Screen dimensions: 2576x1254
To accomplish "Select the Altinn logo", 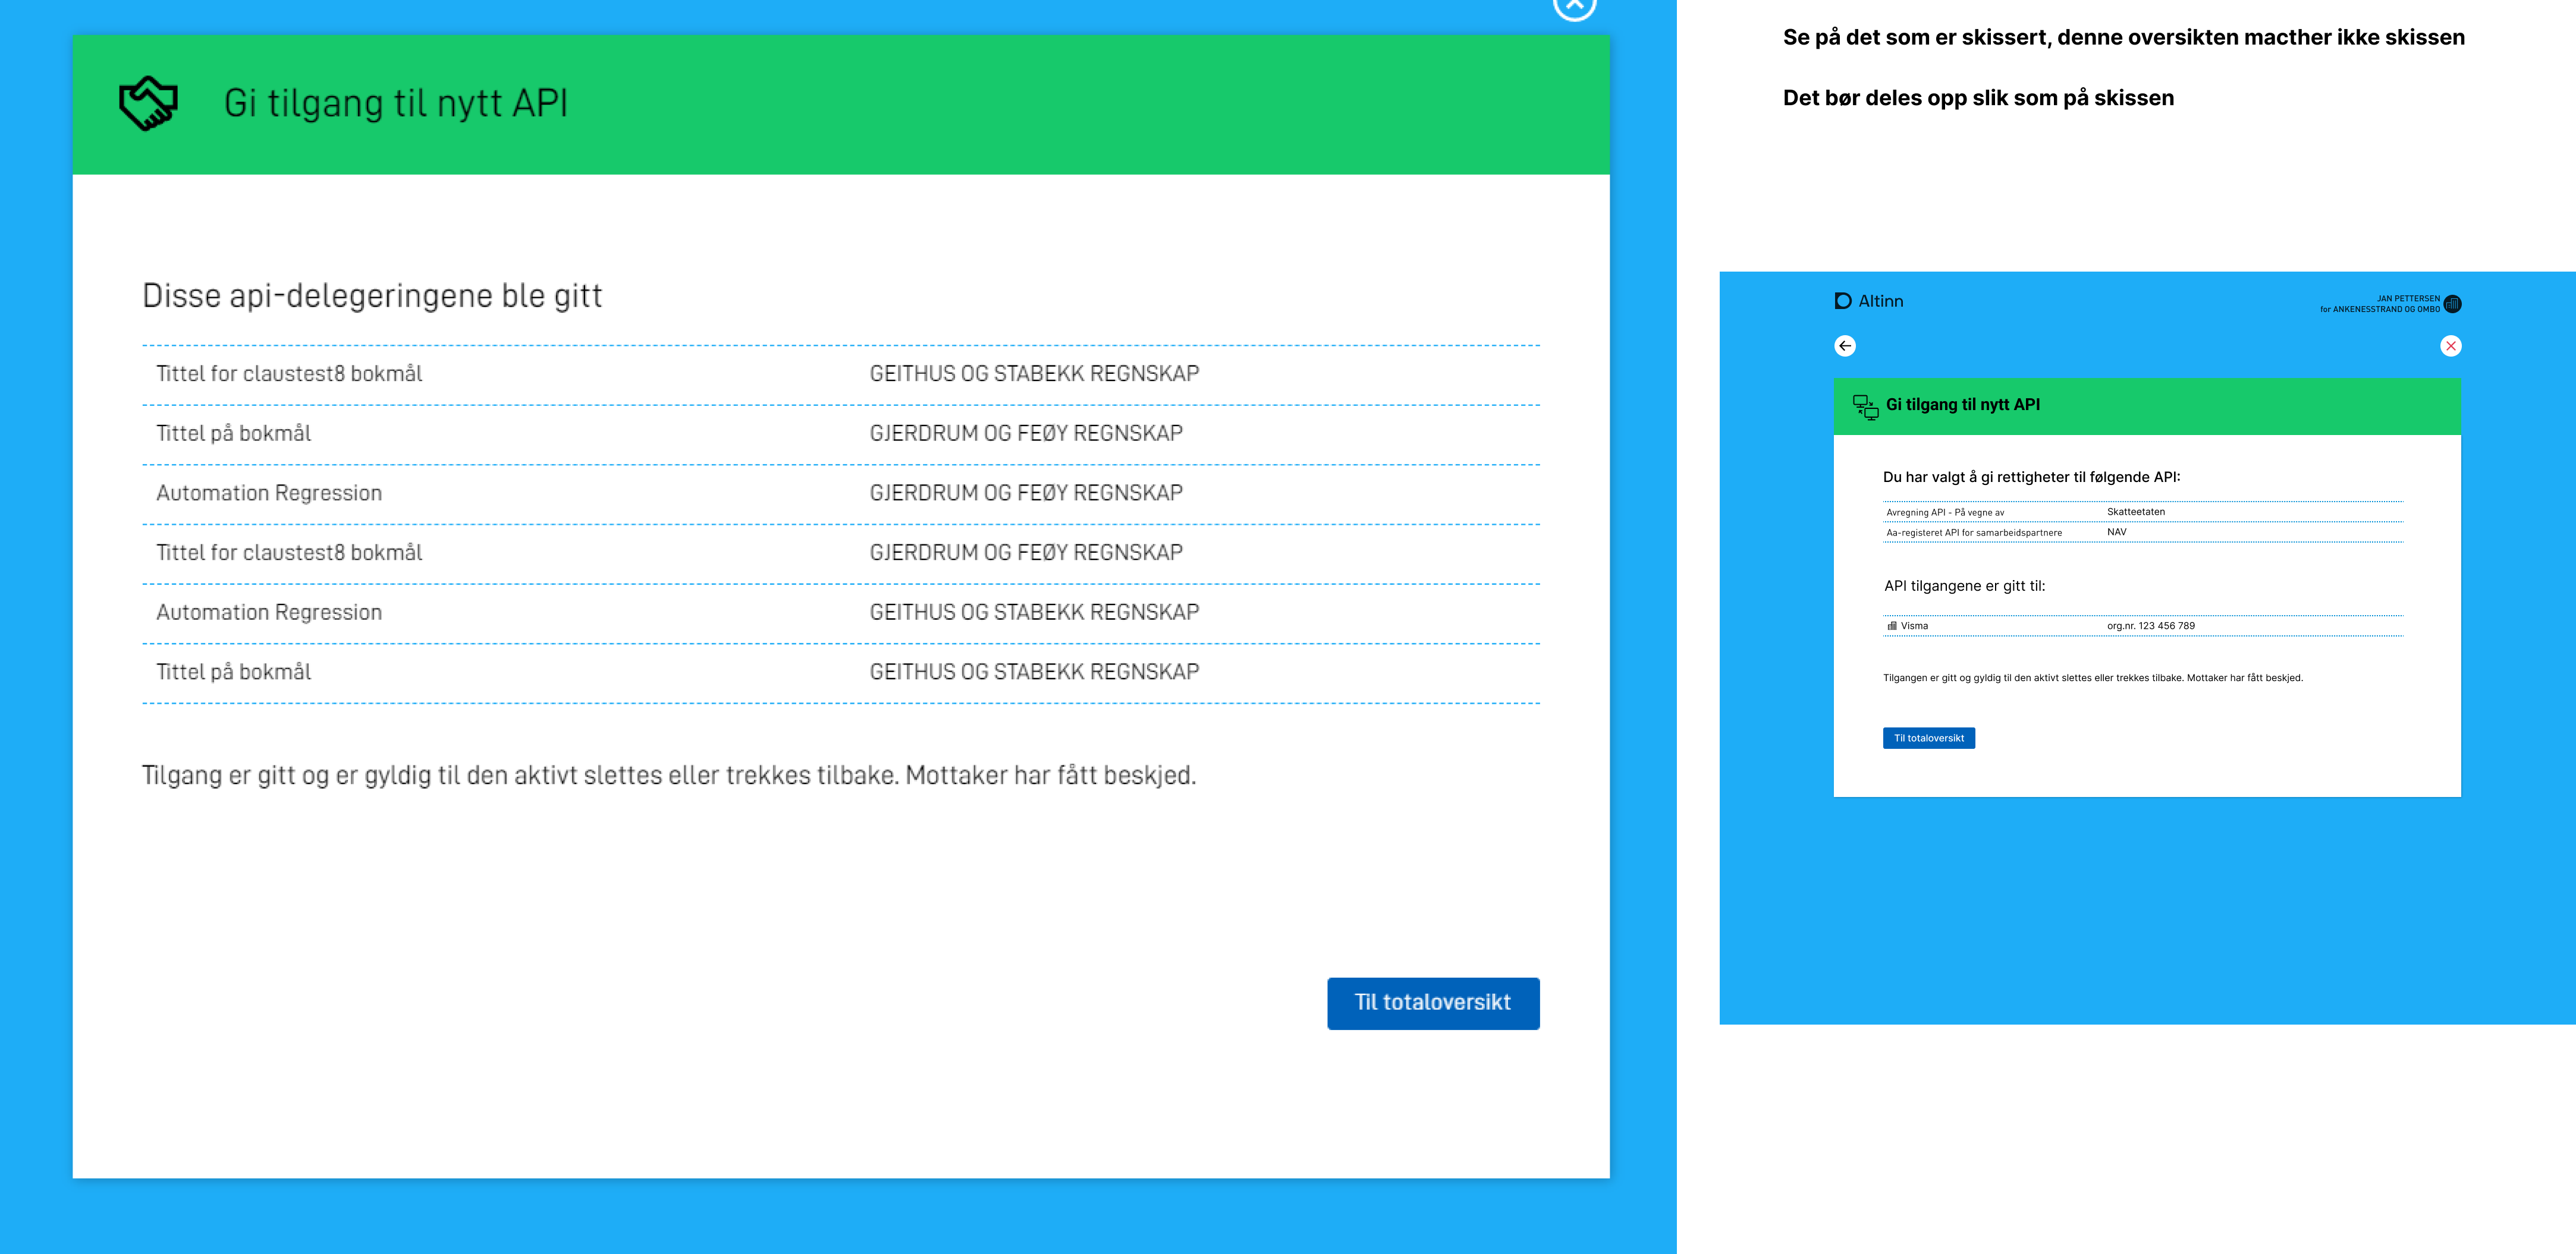I will click(1868, 301).
